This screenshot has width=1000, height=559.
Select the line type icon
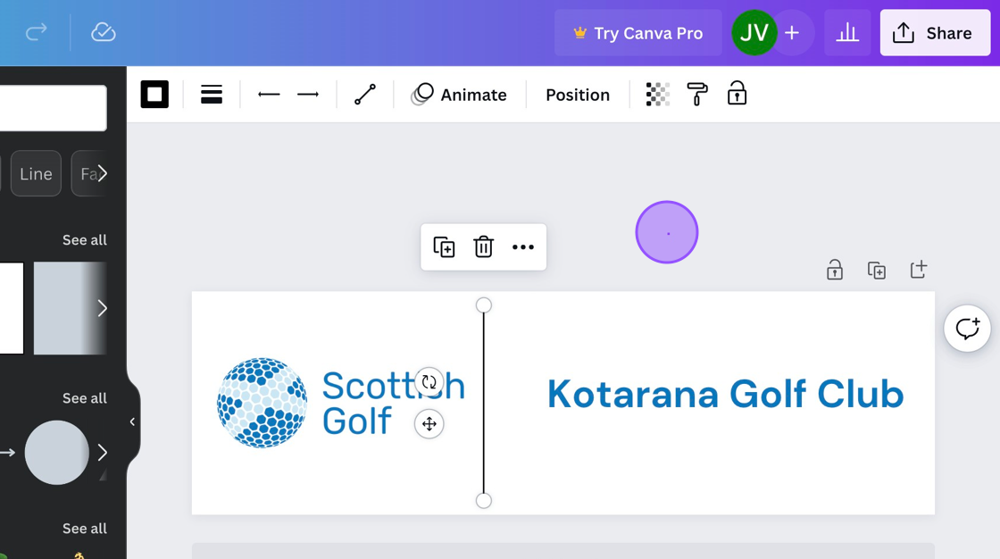[365, 95]
